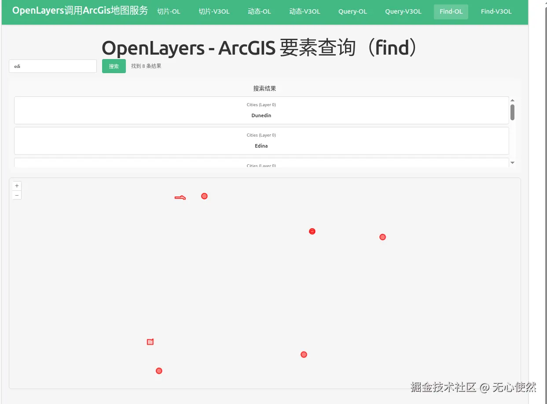Click the rightmost red point on map
The height and width of the screenshot is (404, 547).
coord(382,237)
